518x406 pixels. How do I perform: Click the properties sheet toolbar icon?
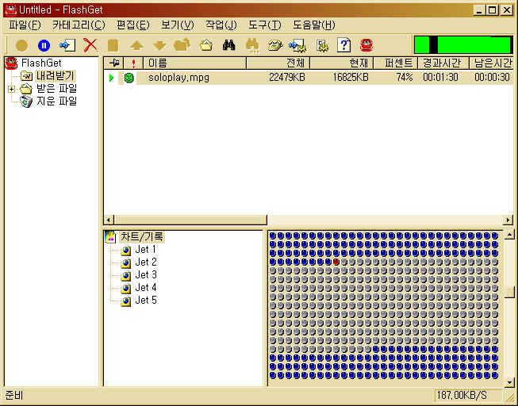[113, 45]
